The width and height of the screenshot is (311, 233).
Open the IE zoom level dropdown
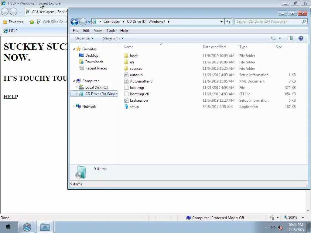click(x=303, y=218)
